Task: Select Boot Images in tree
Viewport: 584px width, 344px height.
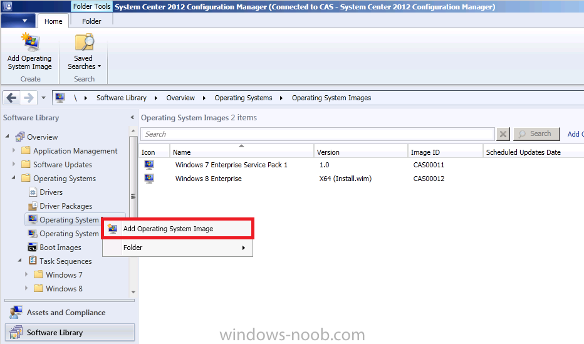Action: (60, 248)
